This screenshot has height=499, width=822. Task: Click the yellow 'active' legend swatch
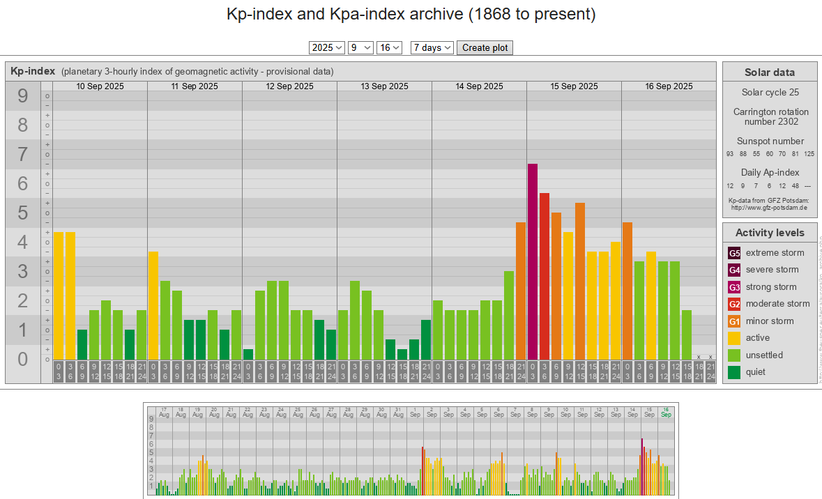coord(734,338)
